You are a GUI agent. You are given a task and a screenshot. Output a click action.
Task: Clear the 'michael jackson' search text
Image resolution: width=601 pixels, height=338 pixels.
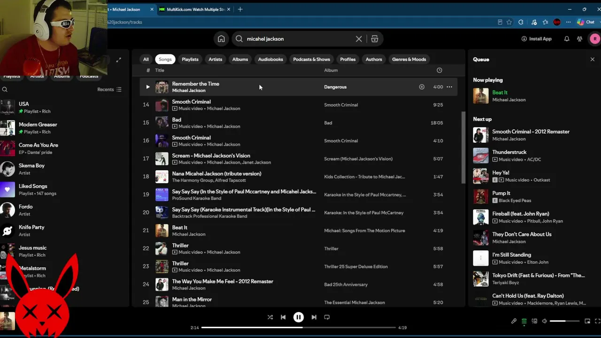tap(359, 39)
